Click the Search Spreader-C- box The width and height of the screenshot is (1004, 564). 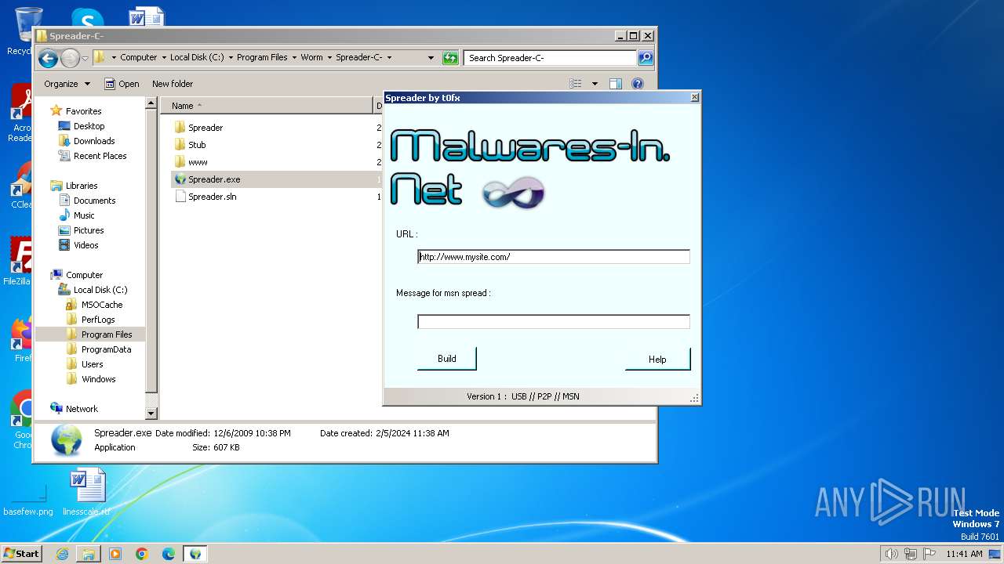[x=551, y=57]
